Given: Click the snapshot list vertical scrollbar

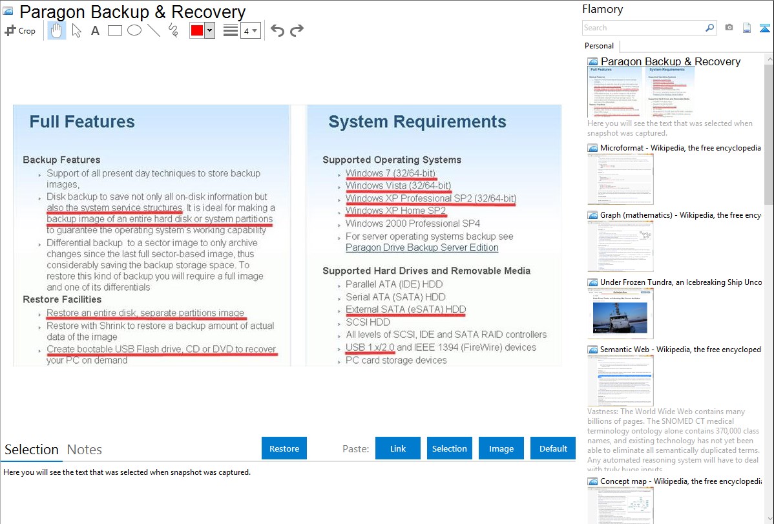Looking at the screenshot, I should pyautogui.click(x=769, y=134).
